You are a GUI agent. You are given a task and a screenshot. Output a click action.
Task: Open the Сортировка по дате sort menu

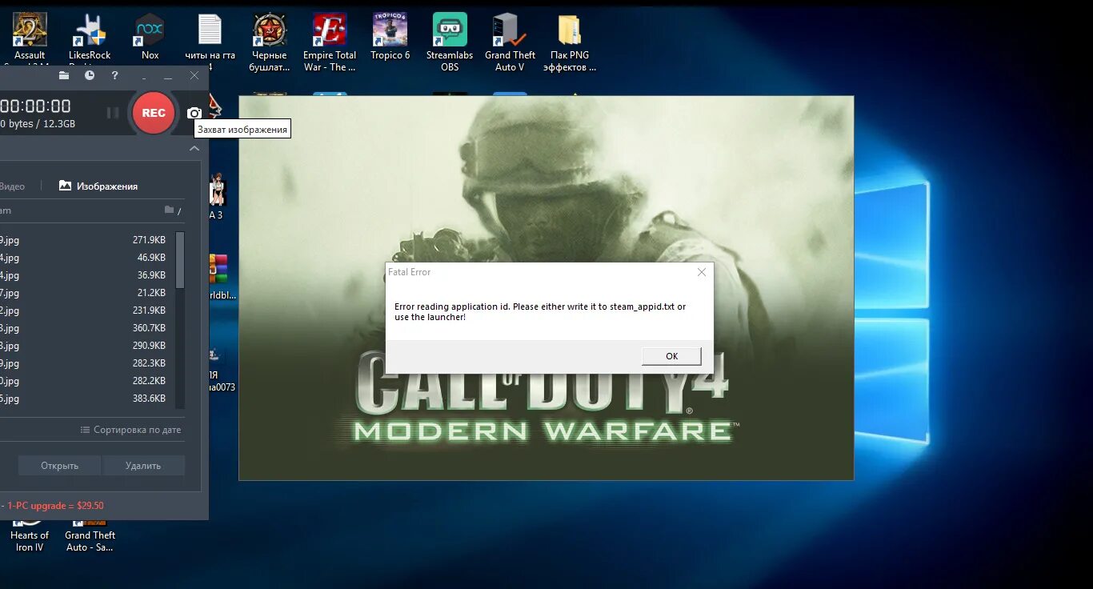(x=131, y=430)
